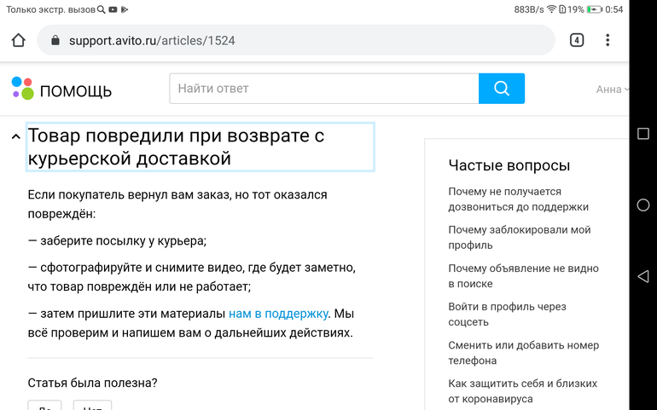Open Сменить или добавить номер телефона

pos(523,353)
